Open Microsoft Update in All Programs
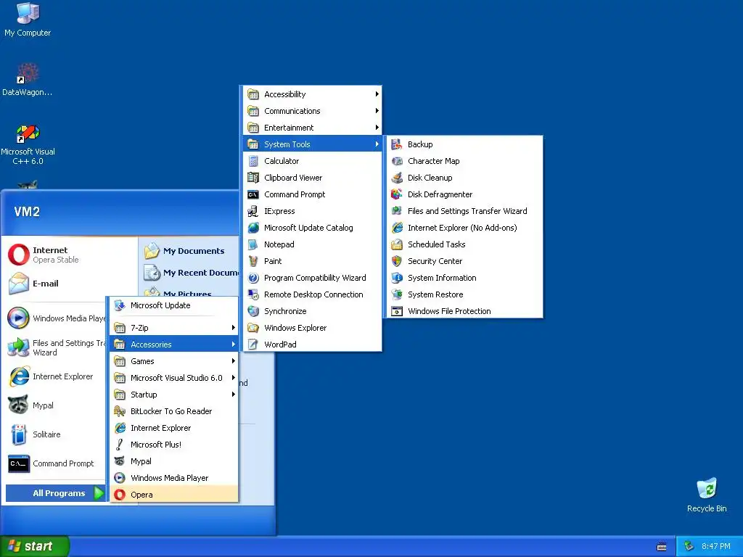 pyautogui.click(x=173, y=305)
